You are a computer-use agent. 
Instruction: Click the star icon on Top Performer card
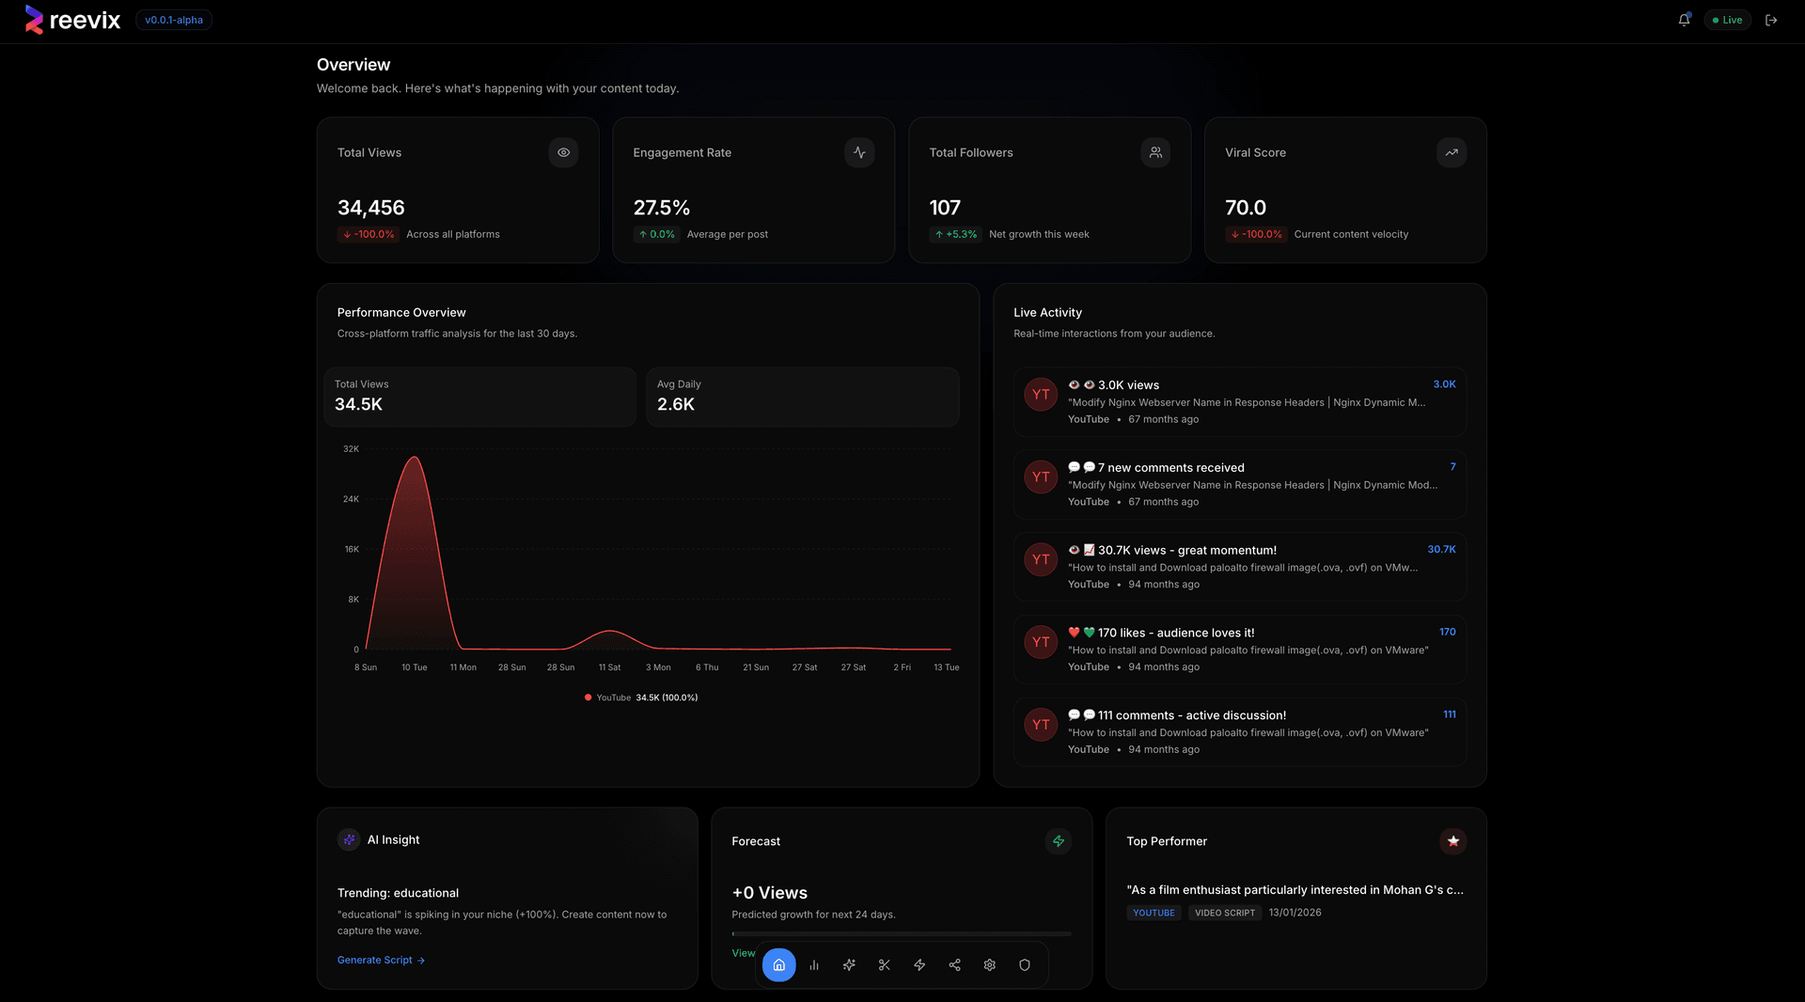pyautogui.click(x=1452, y=841)
